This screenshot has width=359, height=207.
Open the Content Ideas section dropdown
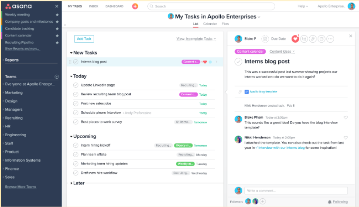coord(282,52)
